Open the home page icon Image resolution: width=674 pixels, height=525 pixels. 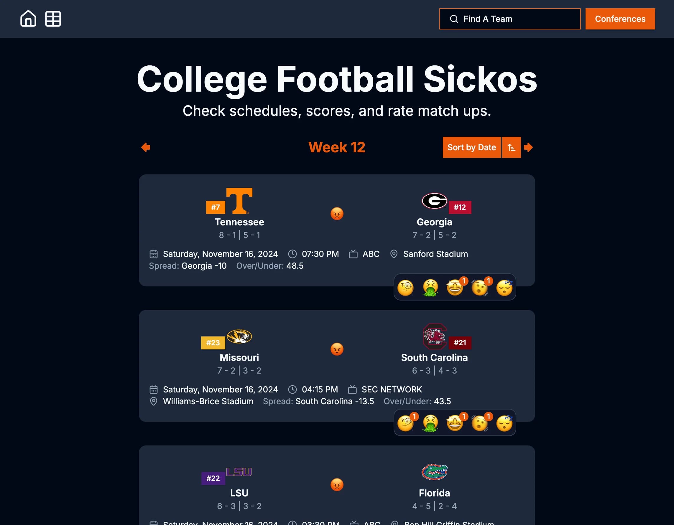28,19
